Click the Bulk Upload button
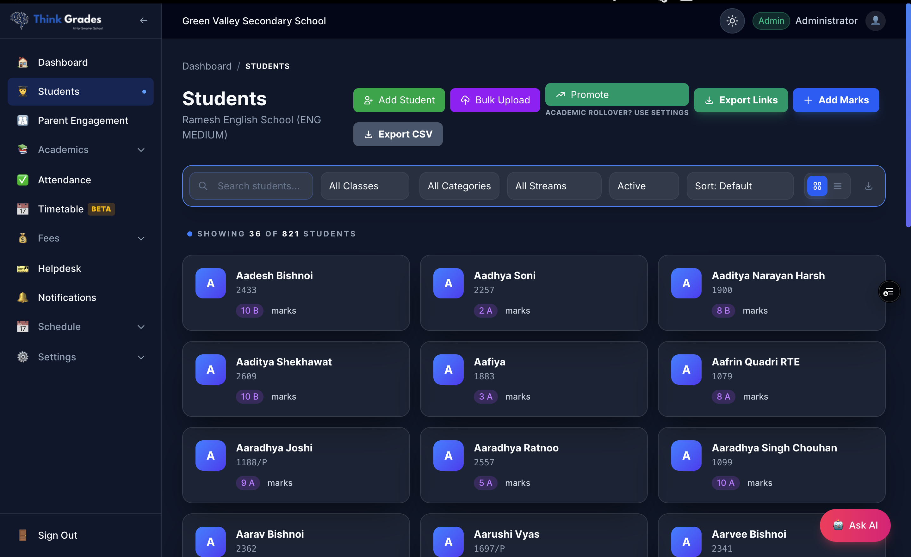This screenshot has height=557, width=911. click(495, 100)
